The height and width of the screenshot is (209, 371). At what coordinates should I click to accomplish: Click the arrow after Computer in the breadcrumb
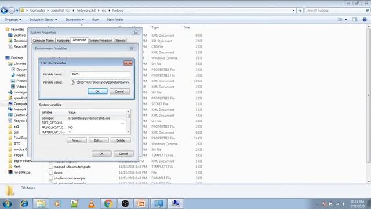[x=48, y=10]
